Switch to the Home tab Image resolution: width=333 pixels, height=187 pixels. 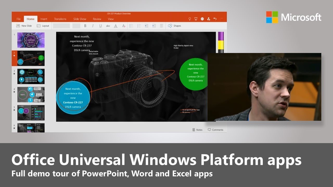click(x=30, y=19)
